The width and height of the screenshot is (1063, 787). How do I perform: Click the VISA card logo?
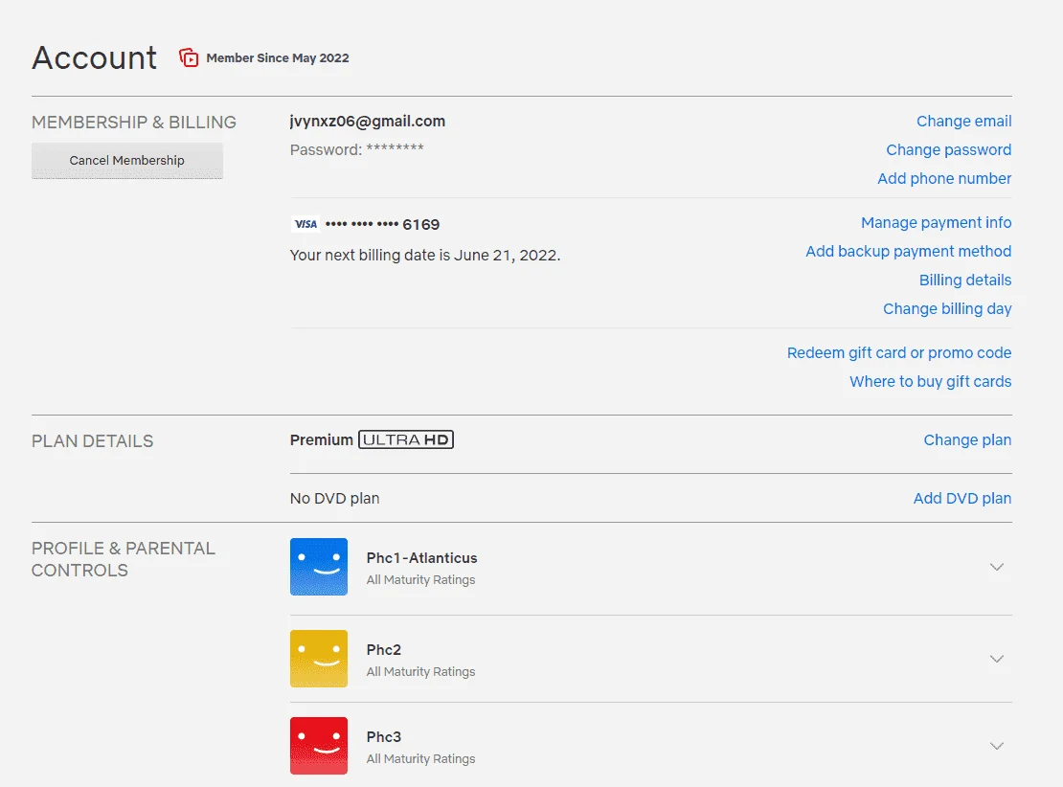(305, 224)
